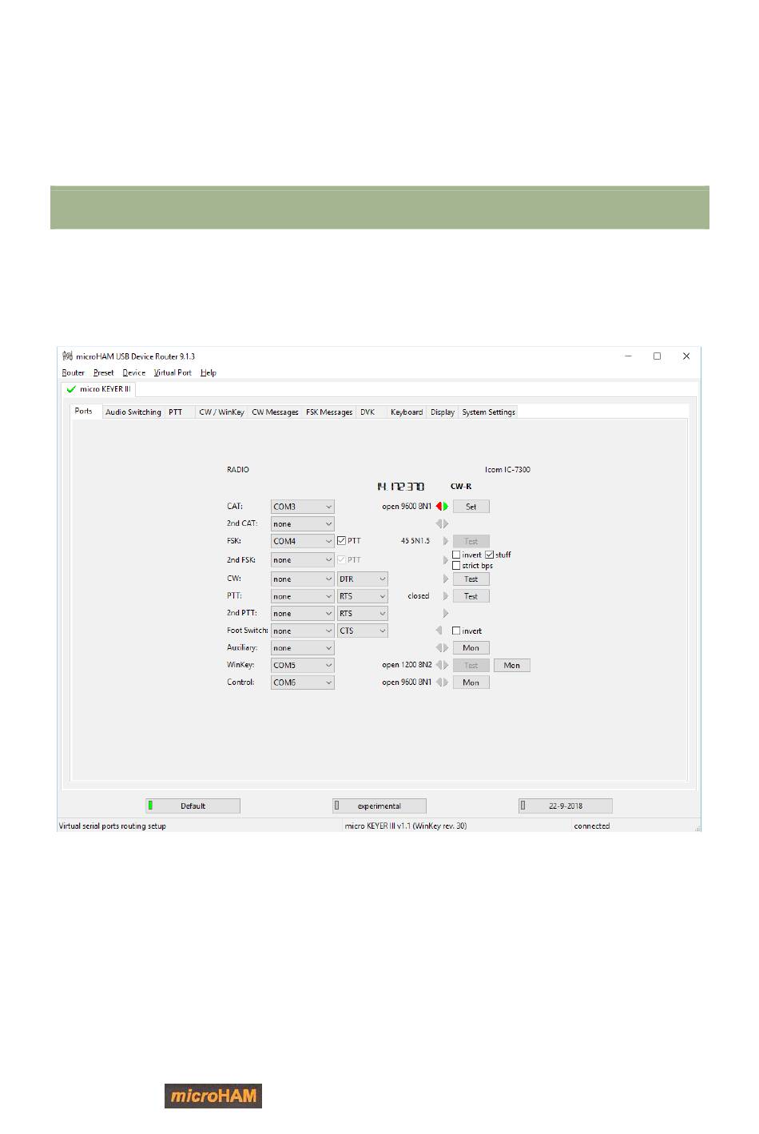Open the 2nd PTT RTS signal dropdown
The height and width of the screenshot is (1134, 759).
363,614
